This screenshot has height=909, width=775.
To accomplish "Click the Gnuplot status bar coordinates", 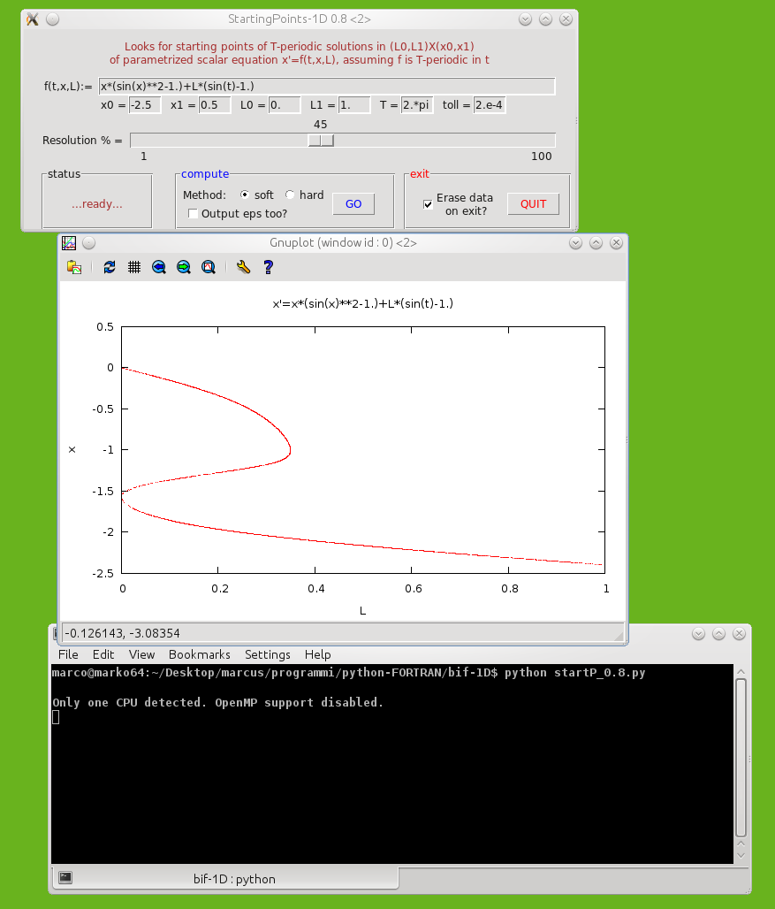I will [x=122, y=633].
